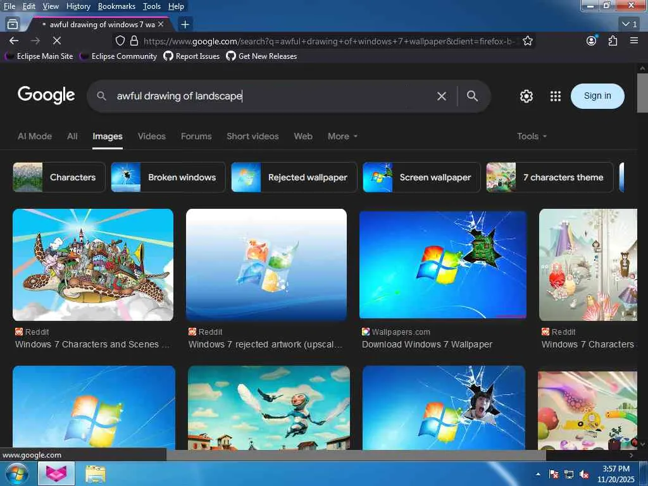The width and height of the screenshot is (648, 486).
Task: Filter by Characters chip
Action: tap(59, 177)
